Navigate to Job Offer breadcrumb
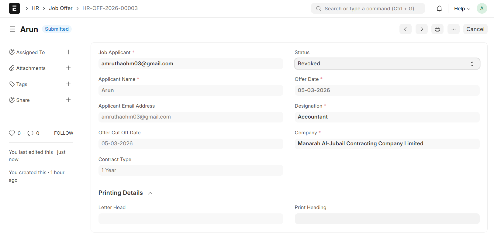The height and width of the screenshot is (238, 494). (60, 8)
